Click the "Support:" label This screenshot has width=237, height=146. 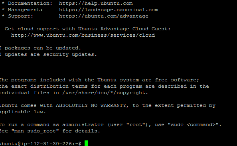point(20,16)
